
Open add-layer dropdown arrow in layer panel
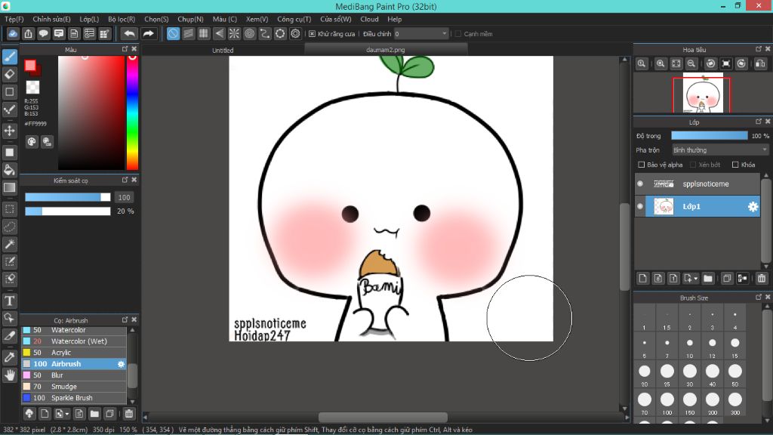pos(695,279)
